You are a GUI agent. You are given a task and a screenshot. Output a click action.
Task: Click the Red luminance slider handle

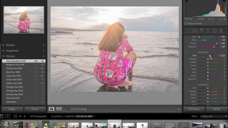coord(208,88)
